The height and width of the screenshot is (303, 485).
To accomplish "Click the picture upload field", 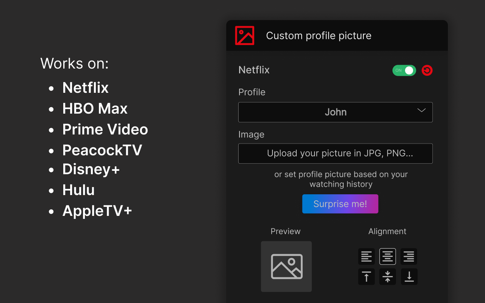I will click(x=335, y=153).
